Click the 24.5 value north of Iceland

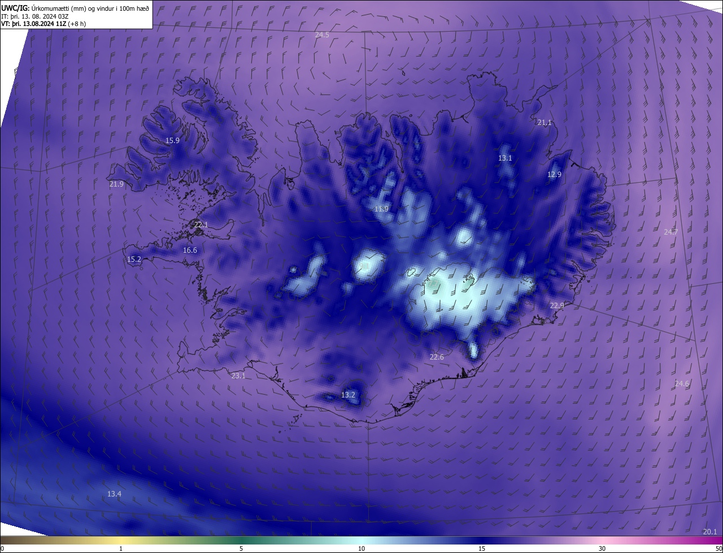tap(322, 35)
